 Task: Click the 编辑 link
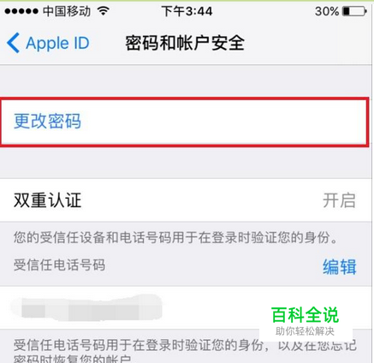point(340,266)
